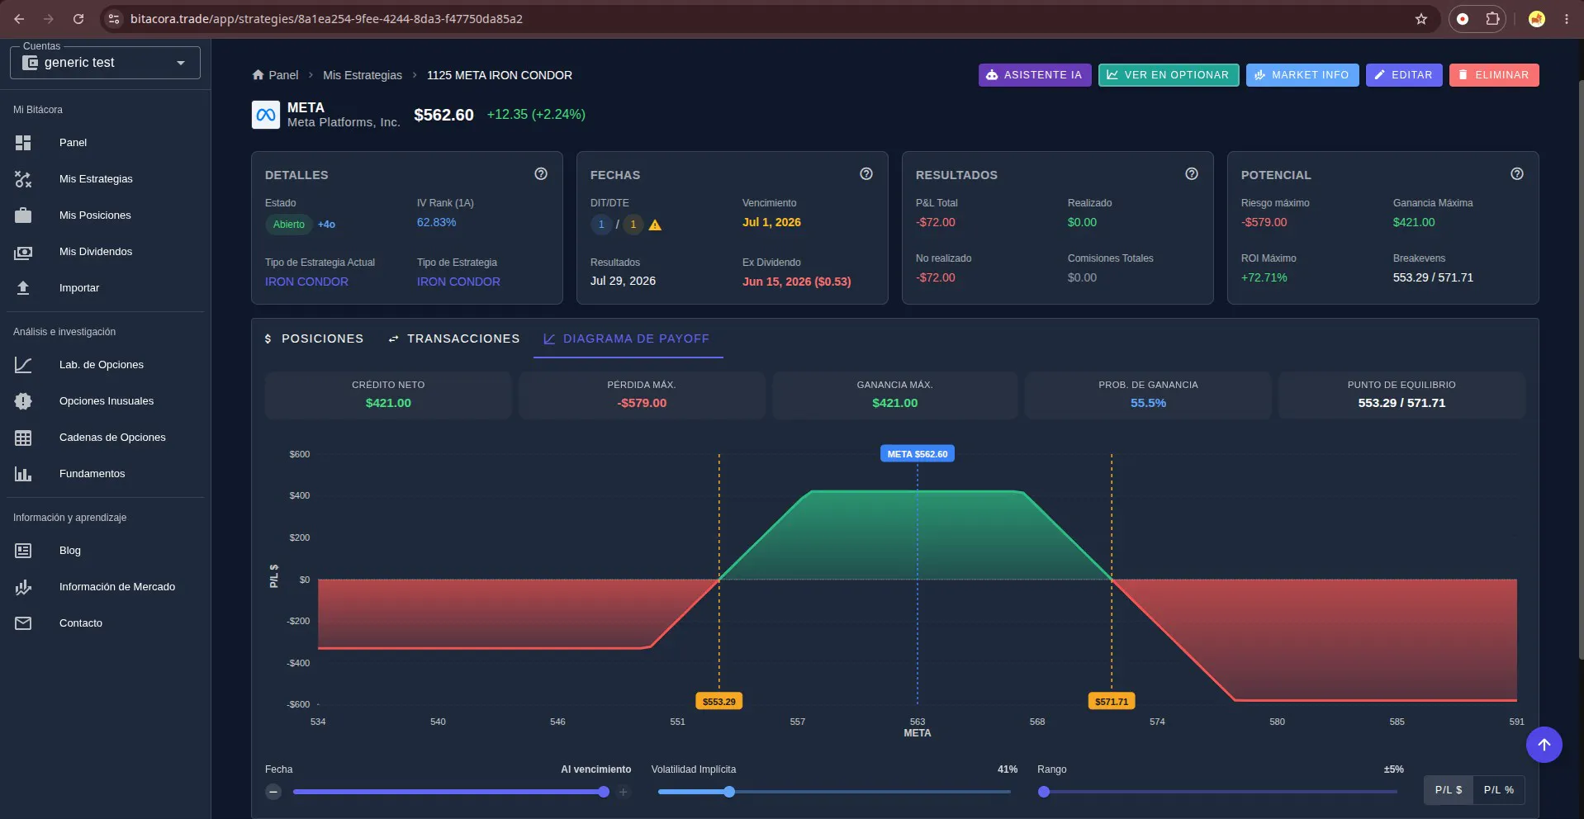This screenshot has height=819, width=1584.
Task: Open the browser profile avatar
Action: [1537, 19]
